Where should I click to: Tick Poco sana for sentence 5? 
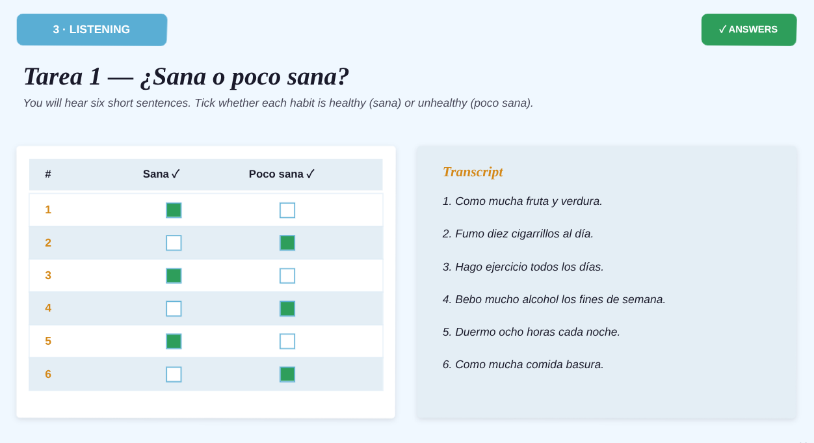[287, 342]
